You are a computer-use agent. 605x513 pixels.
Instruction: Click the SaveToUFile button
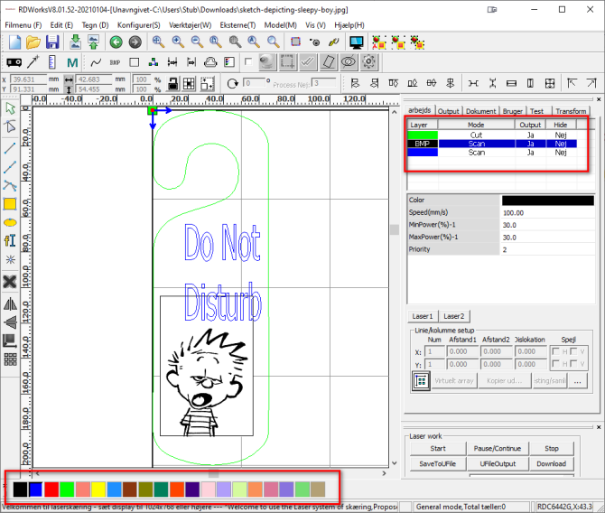point(438,464)
